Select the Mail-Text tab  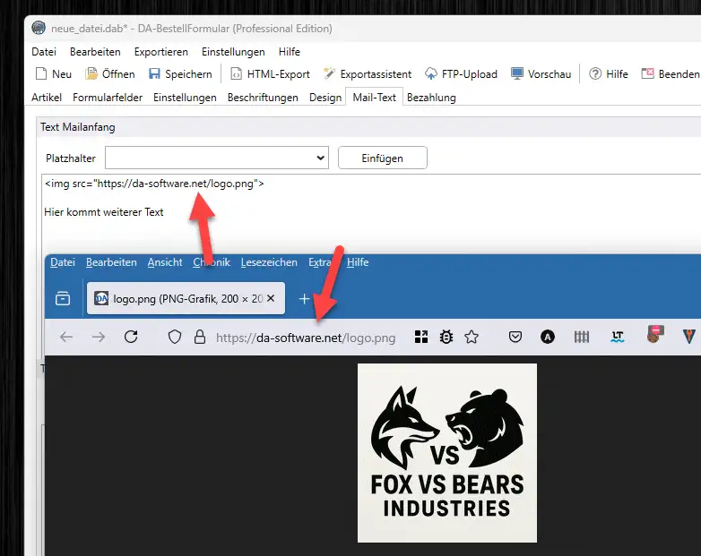point(374,98)
